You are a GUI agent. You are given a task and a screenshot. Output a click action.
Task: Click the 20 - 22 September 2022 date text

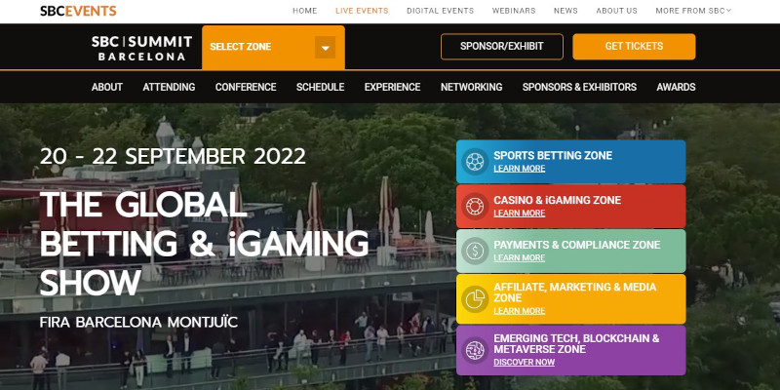(173, 156)
